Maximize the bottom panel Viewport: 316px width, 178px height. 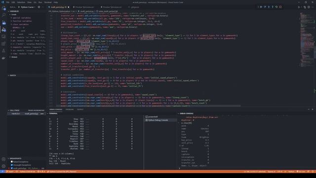click(309, 109)
